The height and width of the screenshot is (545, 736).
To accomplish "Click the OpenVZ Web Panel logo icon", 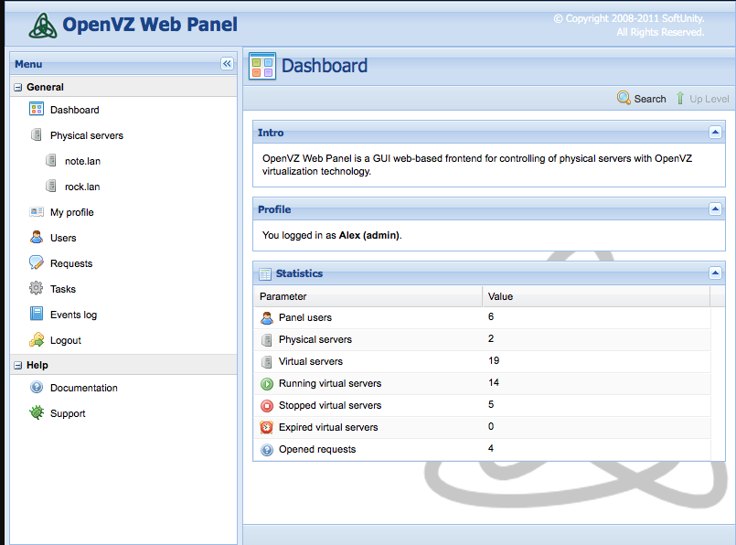I will coord(43,26).
